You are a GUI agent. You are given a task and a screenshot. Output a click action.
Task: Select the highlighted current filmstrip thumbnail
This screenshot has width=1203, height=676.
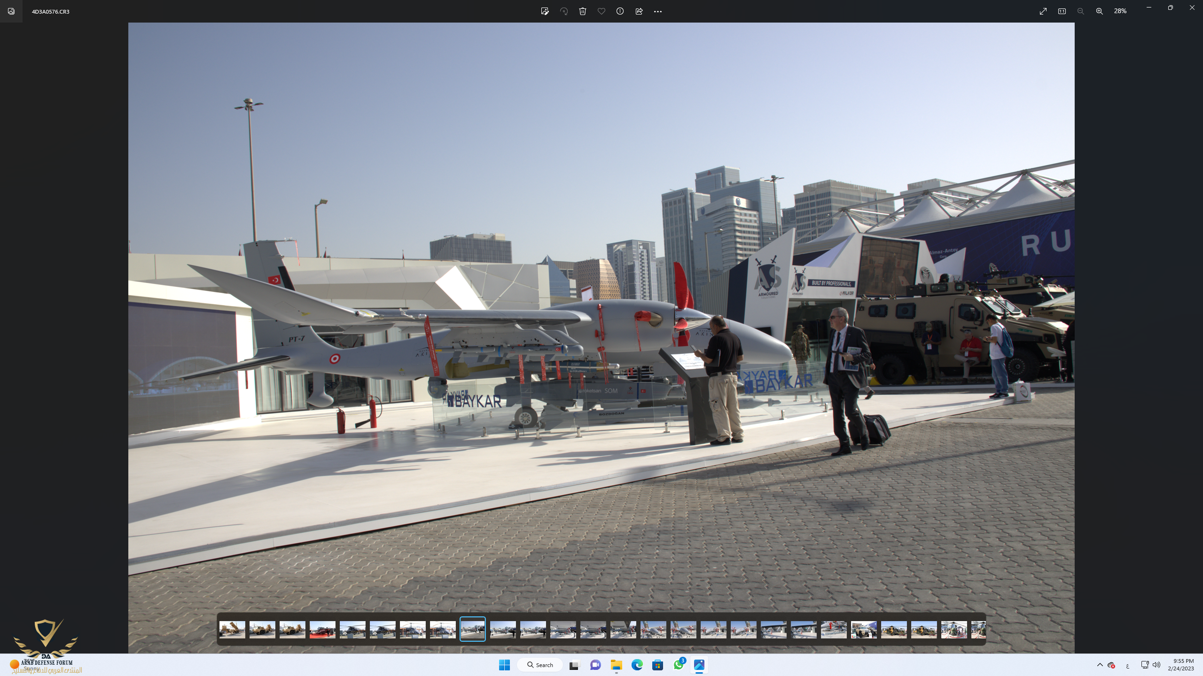473,629
